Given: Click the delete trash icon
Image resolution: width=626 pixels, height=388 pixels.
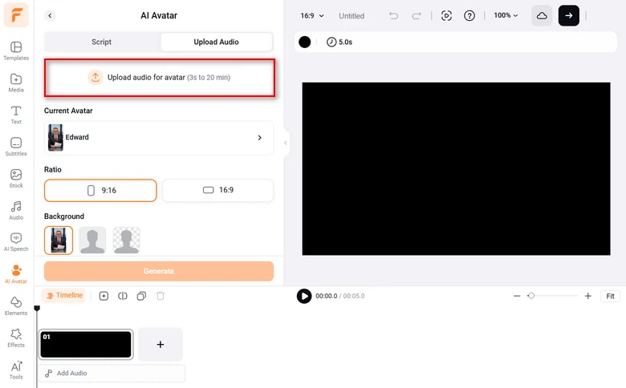Looking at the screenshot, I should [161, 296].
